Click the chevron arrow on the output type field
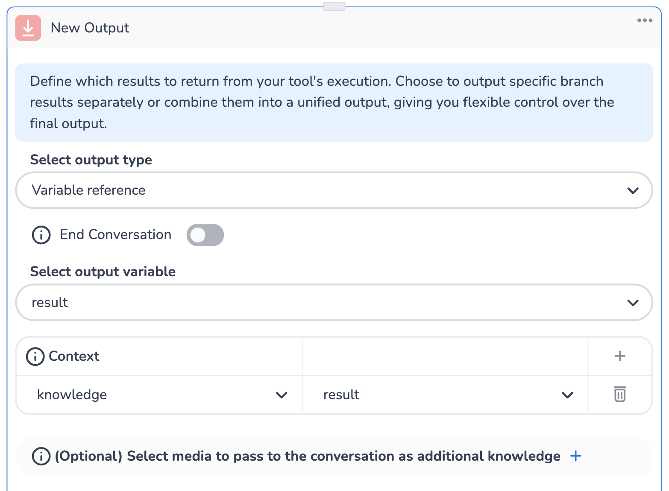 633,190
